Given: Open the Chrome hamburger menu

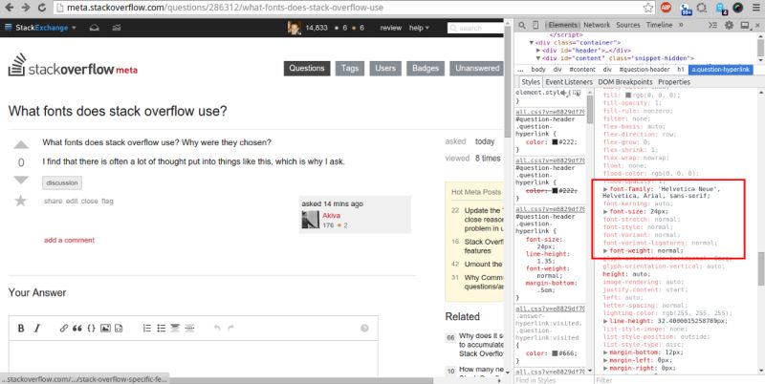Looking at the screenshot, I should pyautogui.click(x=755, y=8).
